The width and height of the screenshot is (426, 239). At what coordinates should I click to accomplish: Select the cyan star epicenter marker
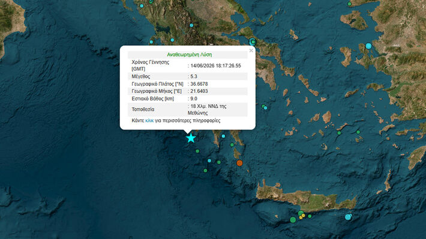click(191, 138)
